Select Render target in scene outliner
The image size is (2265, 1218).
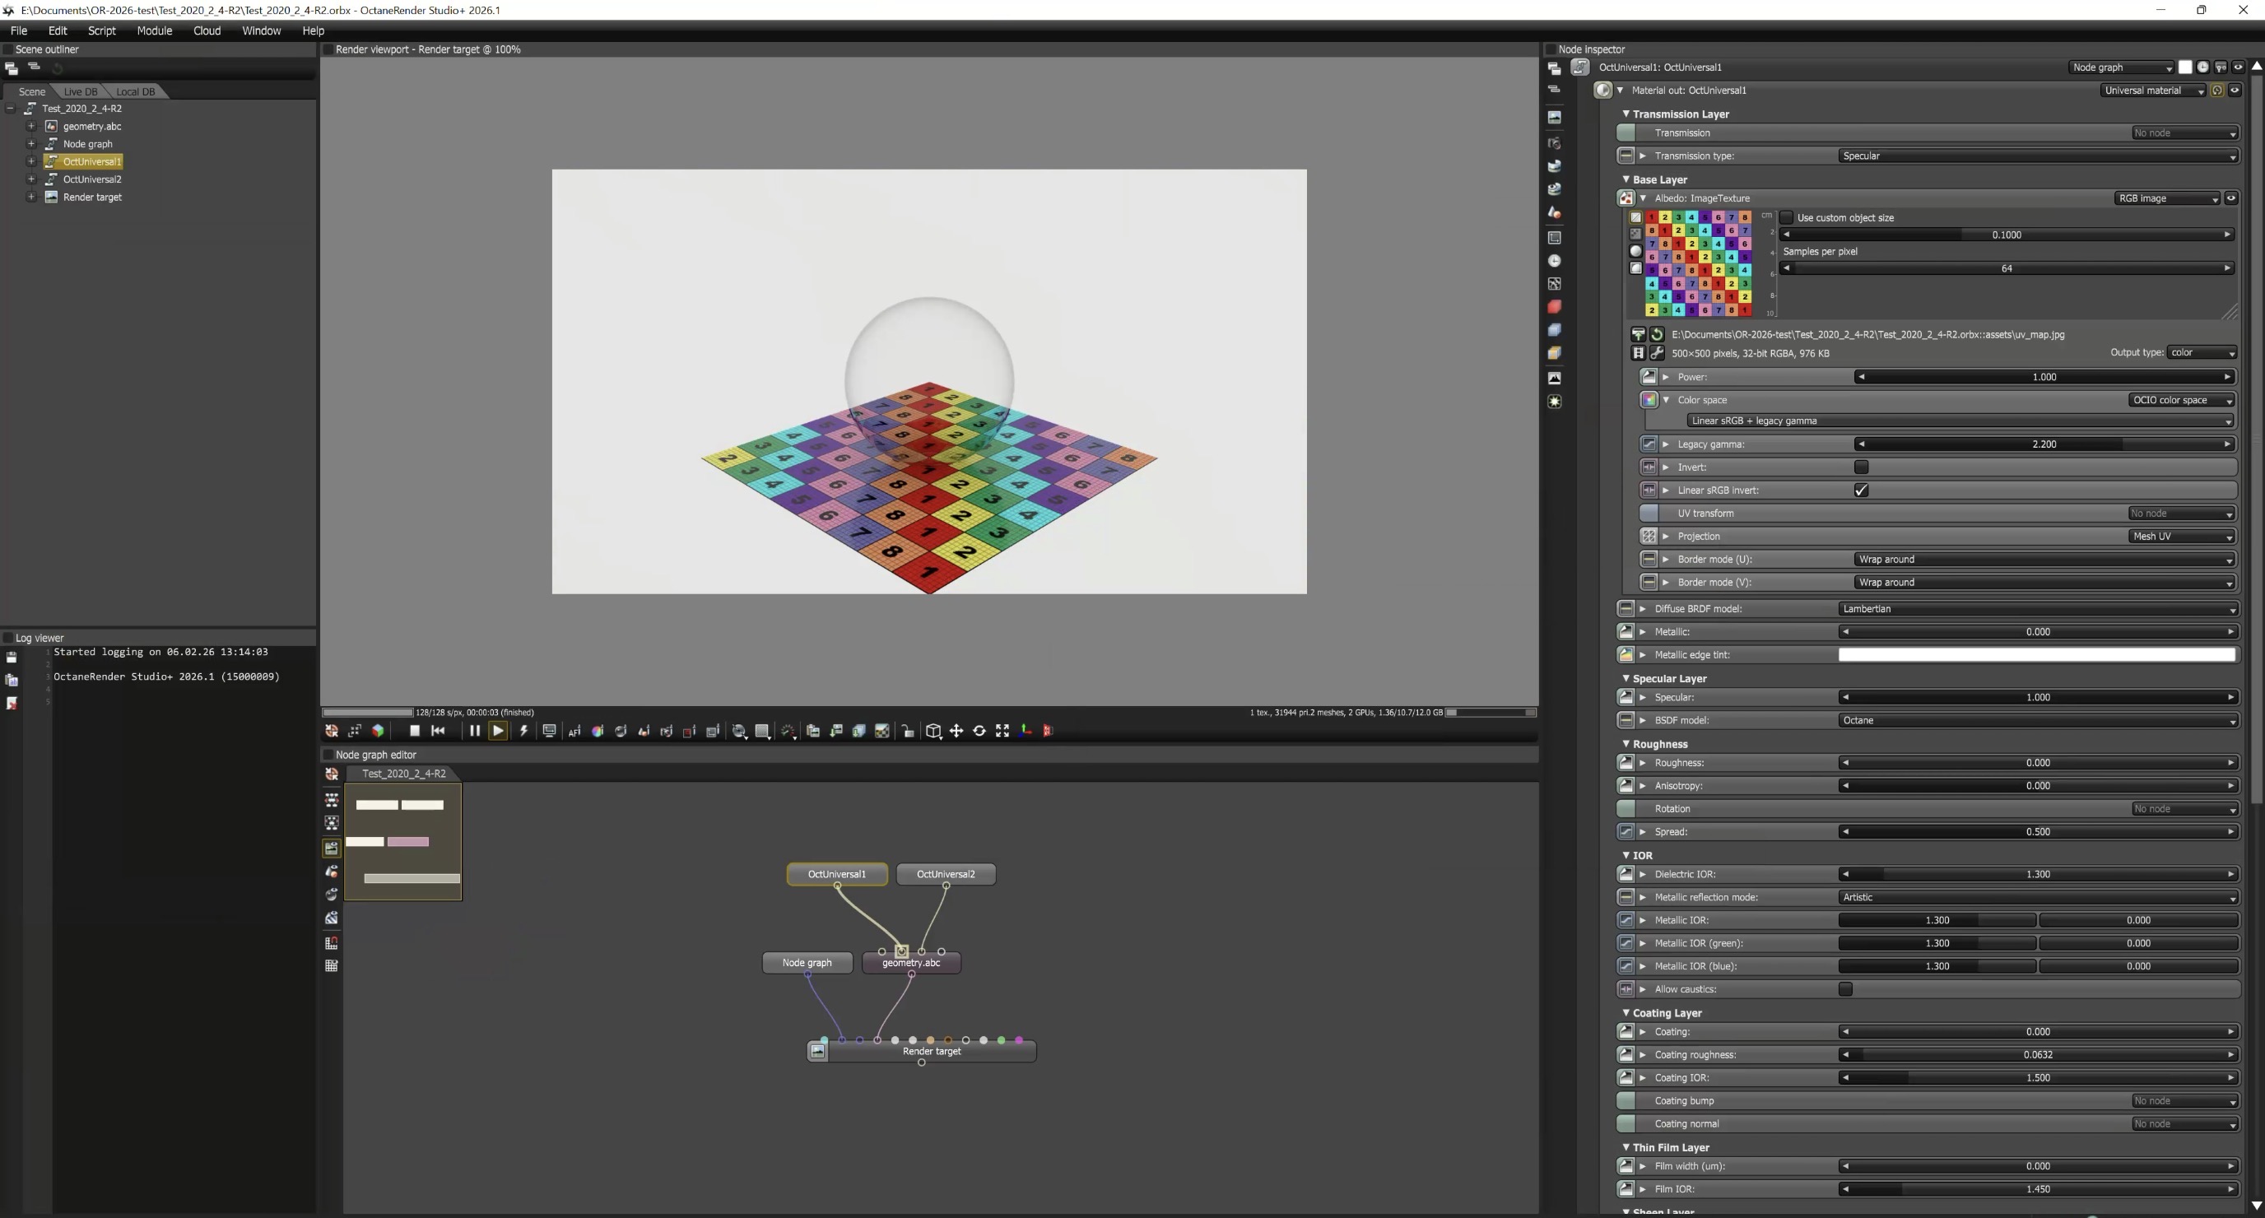tap(92, 197)
